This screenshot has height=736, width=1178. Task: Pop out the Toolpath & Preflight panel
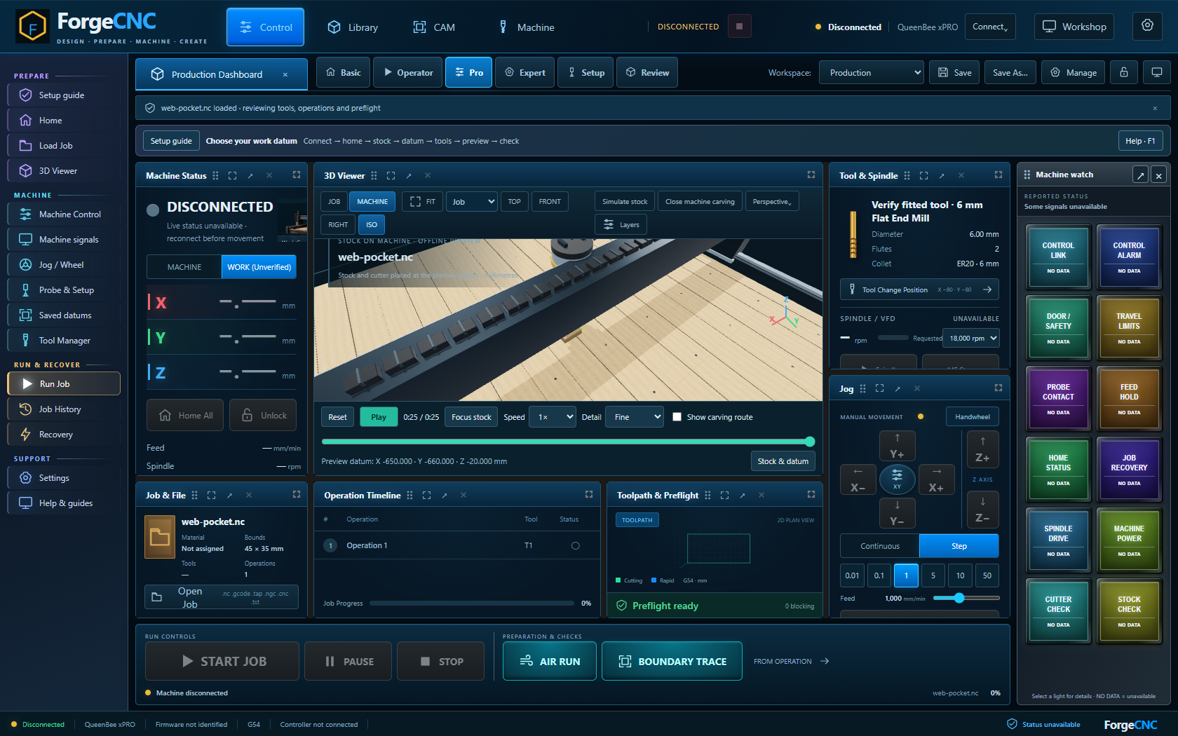coord(743,495)
